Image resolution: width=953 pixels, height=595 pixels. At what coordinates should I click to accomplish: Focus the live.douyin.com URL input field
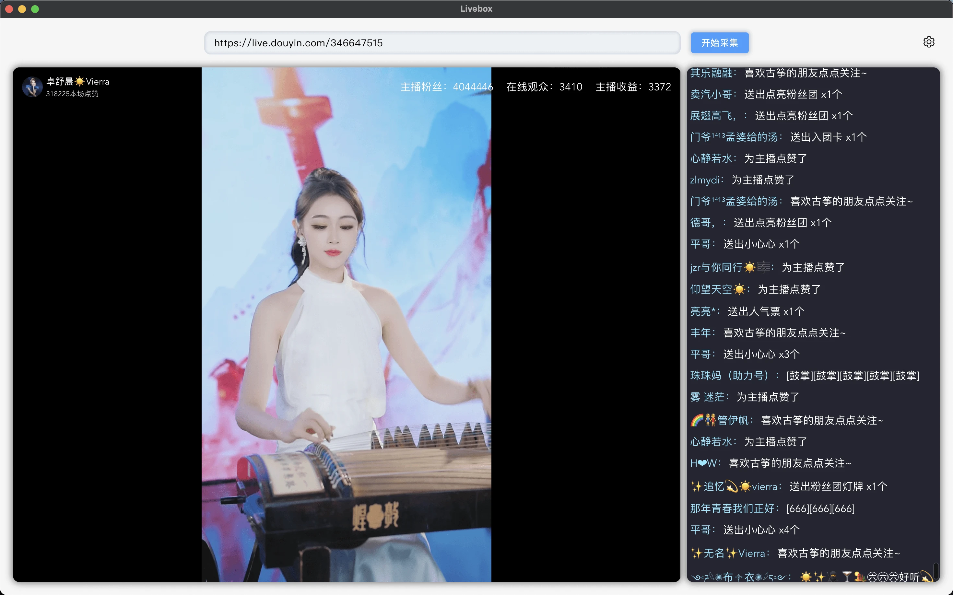[x=442, y=43]
